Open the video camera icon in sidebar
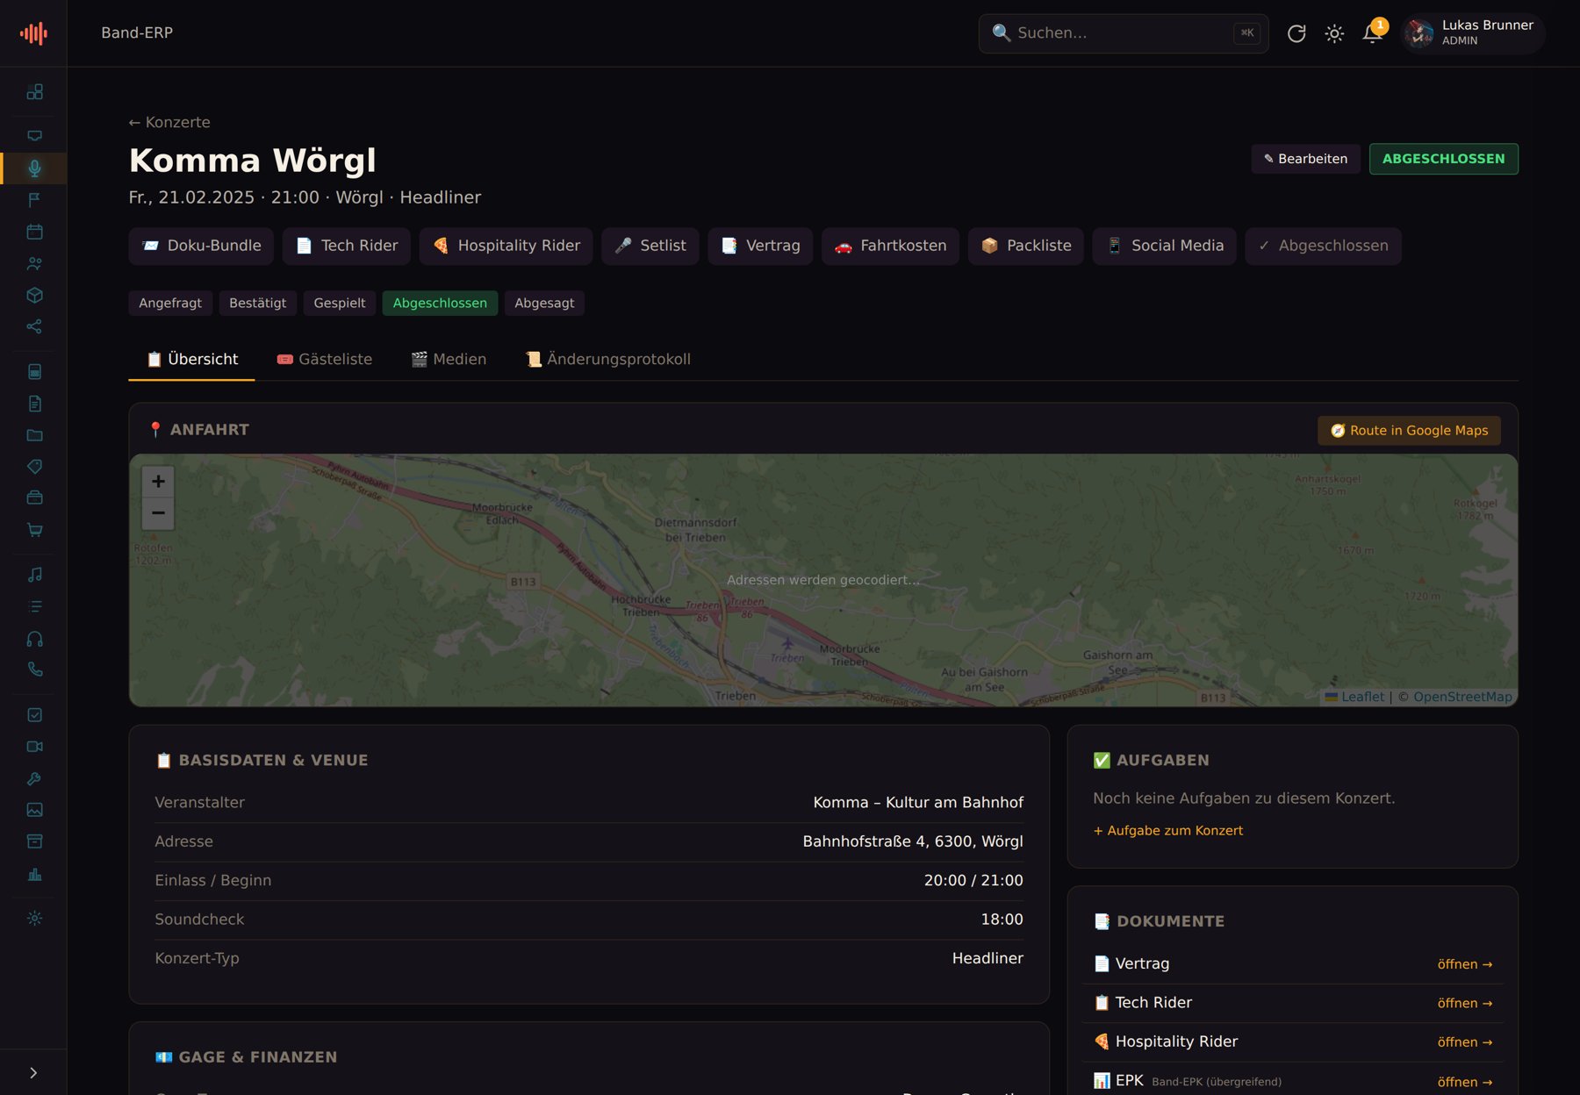This screenshot has height=1095, width=1580. [34, 746]
